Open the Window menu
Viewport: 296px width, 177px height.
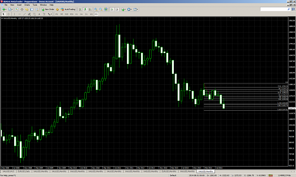pos(44,5)
